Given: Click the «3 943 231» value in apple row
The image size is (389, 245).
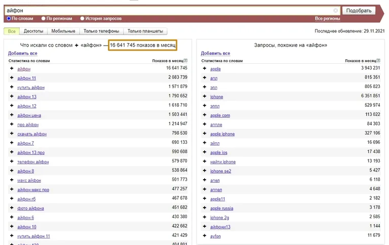Looking at the screenshot, I should point(370,68).
